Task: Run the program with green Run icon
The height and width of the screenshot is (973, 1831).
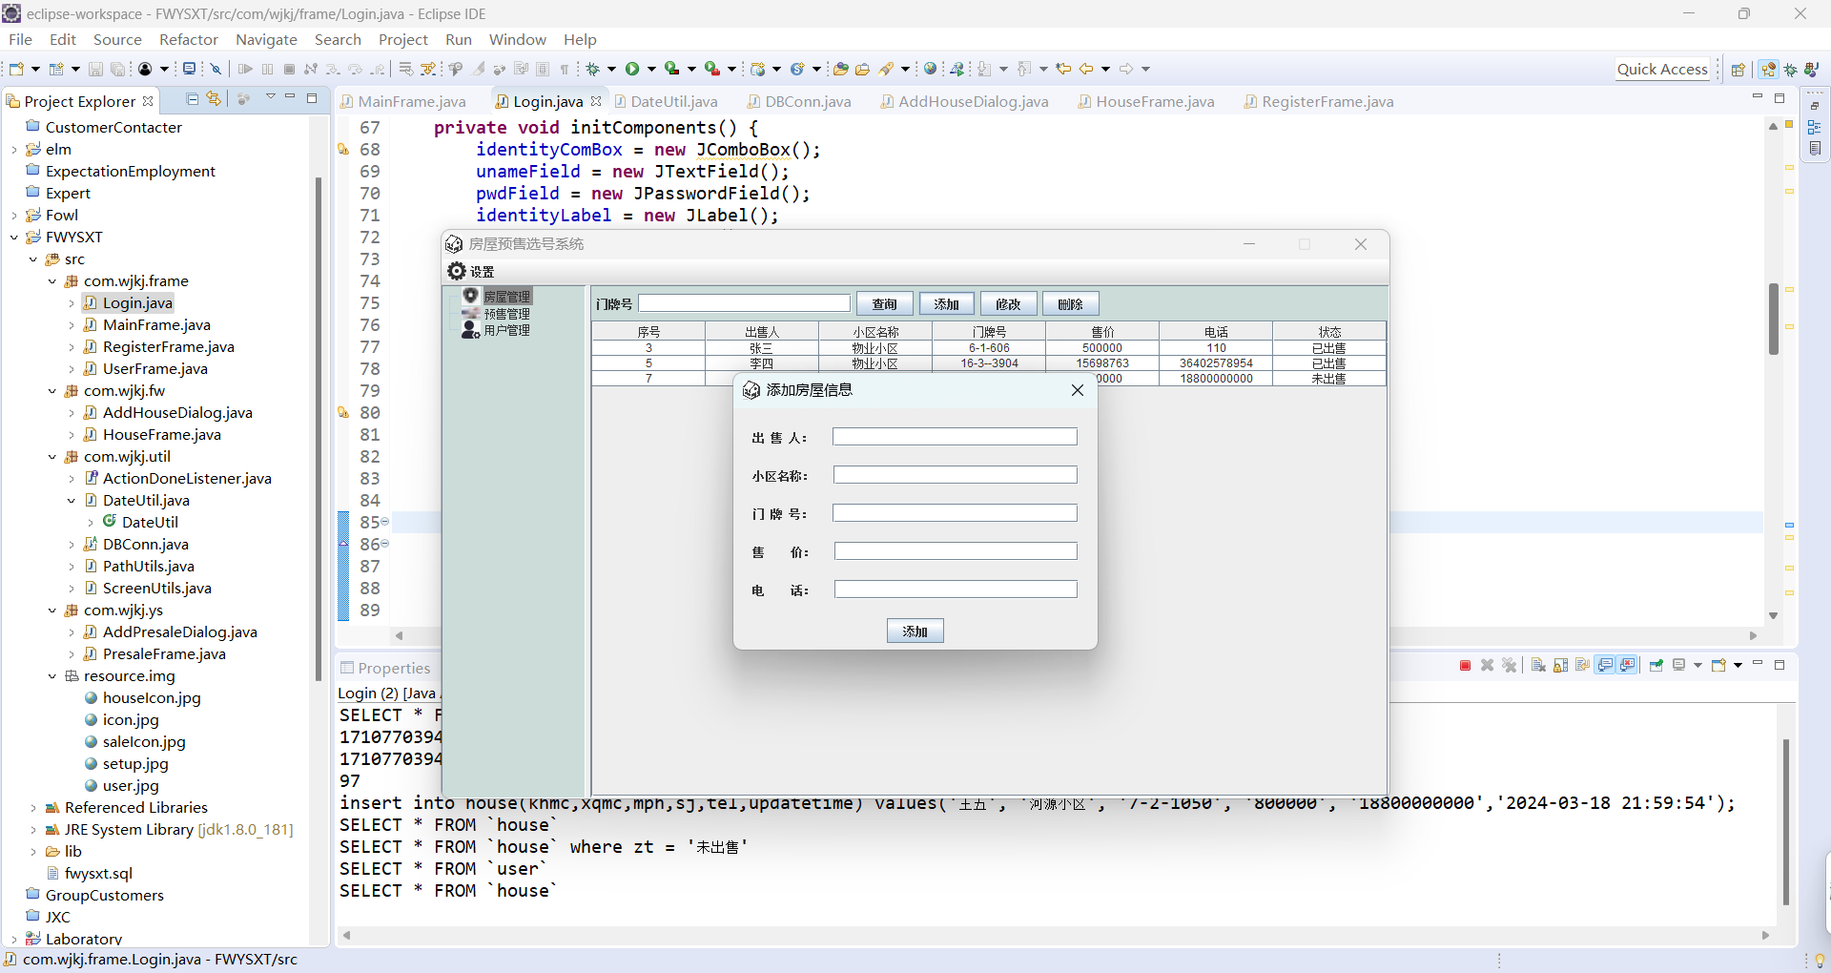Action: click(632, 69)
